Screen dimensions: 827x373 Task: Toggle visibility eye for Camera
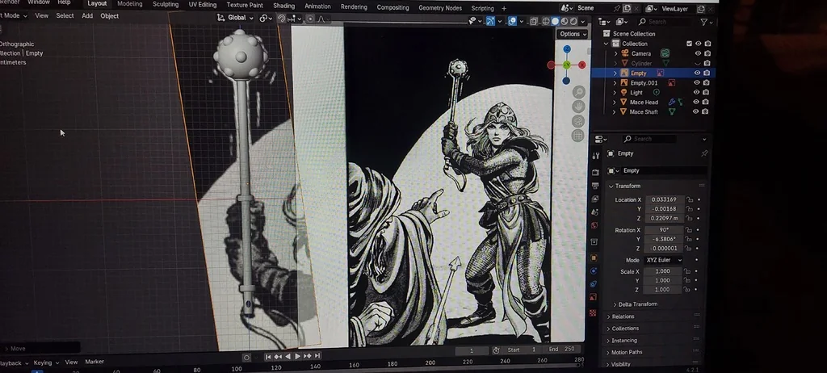coord(698,53)
